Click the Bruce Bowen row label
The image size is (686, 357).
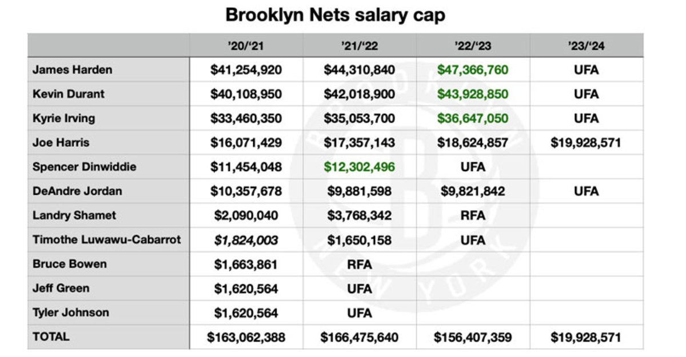69,264
